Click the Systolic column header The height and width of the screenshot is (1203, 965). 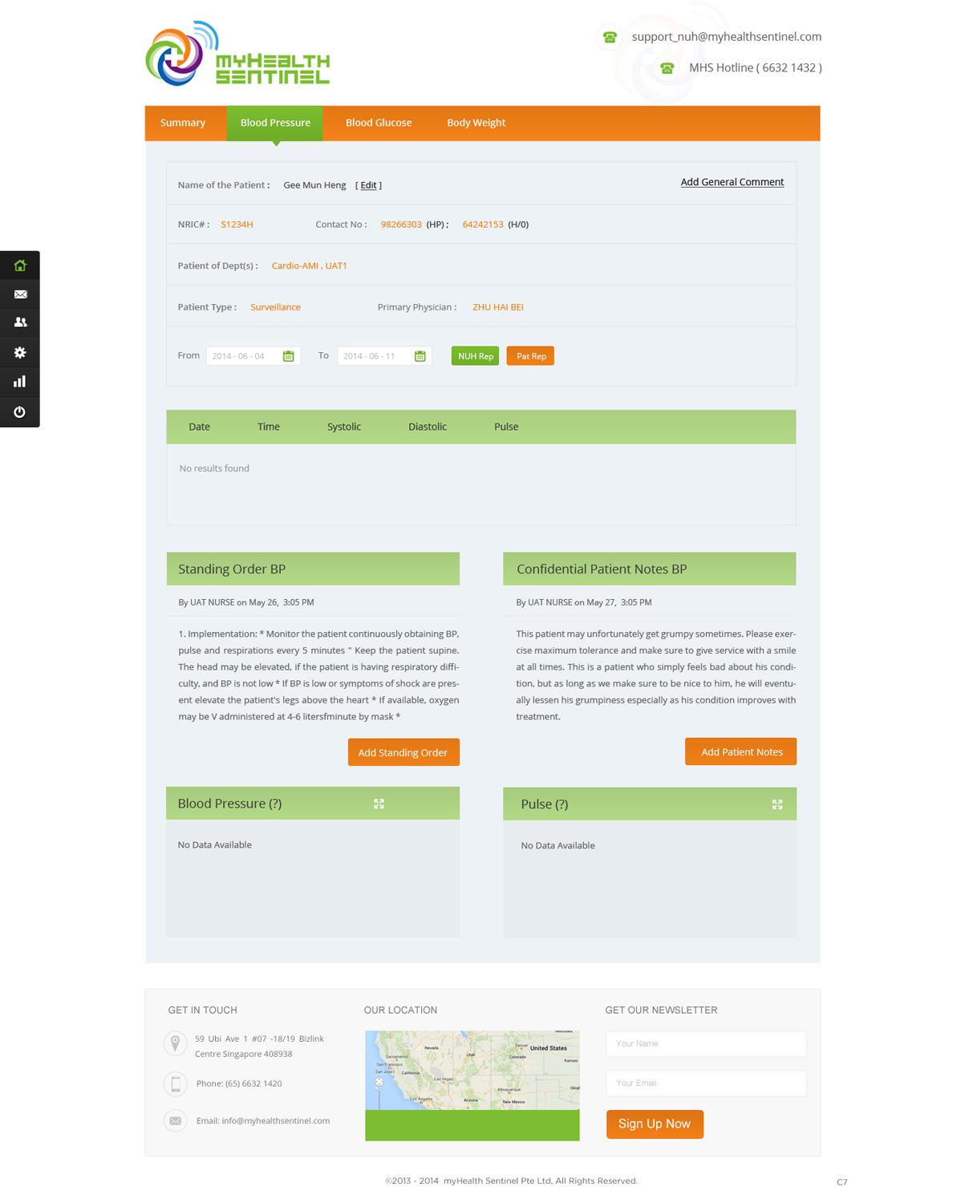[x=344, y=427]
